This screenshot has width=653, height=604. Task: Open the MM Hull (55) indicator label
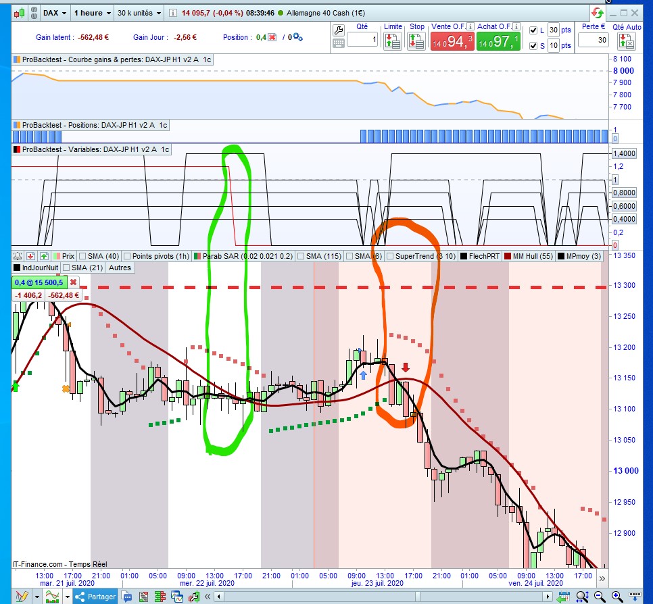(x=529, y=256)
